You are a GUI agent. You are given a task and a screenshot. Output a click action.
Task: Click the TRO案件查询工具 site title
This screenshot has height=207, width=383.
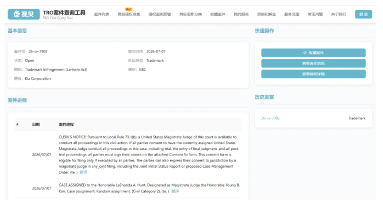pos(64,13)
